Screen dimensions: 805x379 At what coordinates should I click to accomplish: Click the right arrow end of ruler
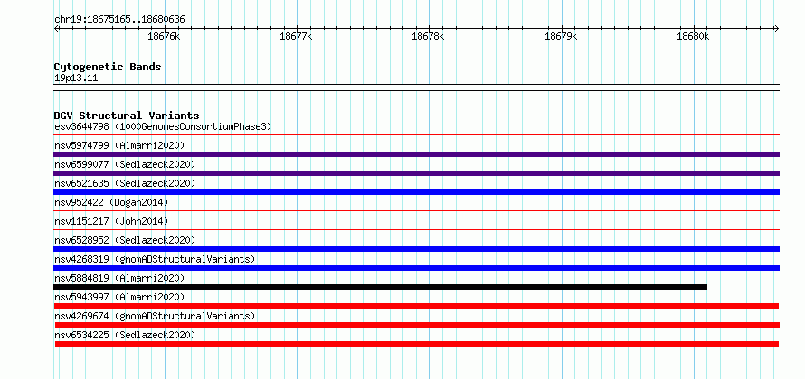(x=777, y=28)
